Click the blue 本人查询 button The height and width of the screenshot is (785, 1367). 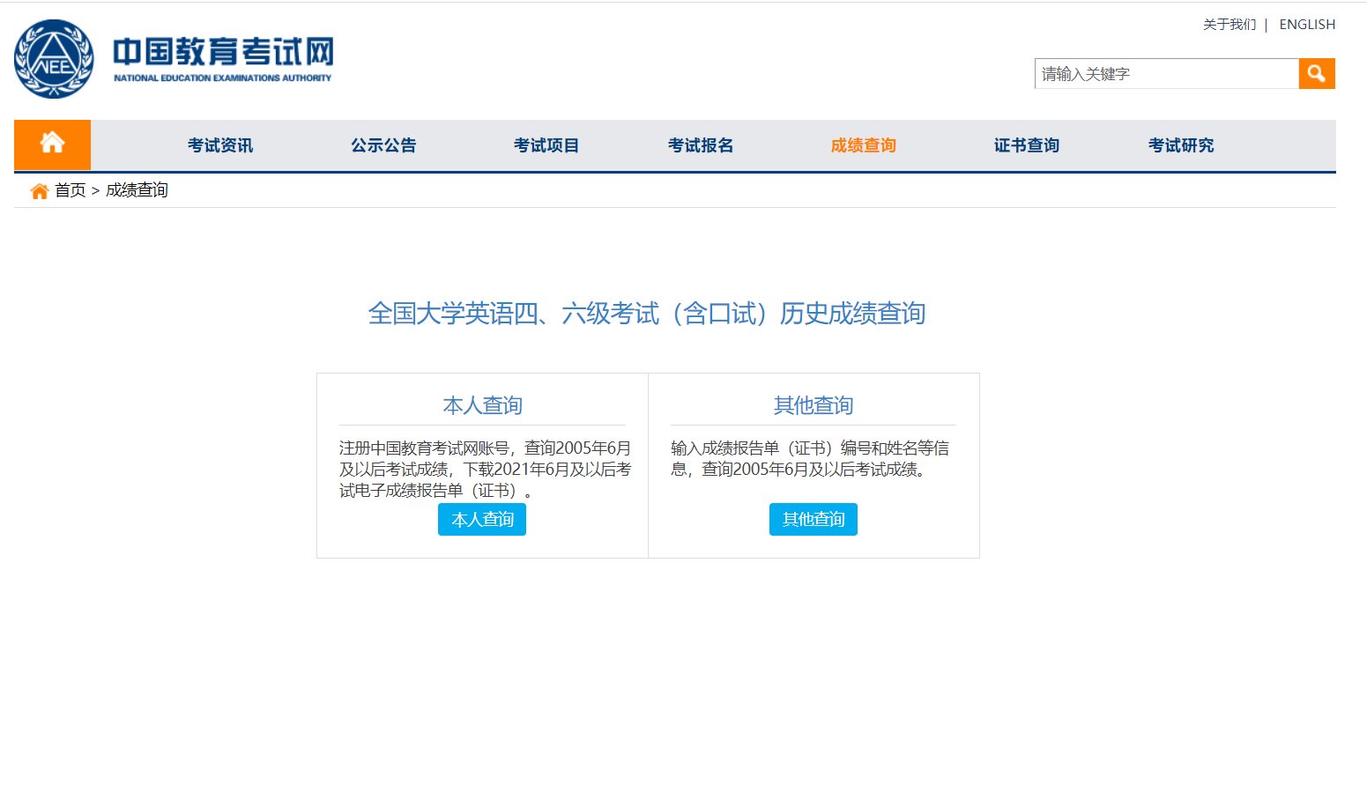point(481,519)
